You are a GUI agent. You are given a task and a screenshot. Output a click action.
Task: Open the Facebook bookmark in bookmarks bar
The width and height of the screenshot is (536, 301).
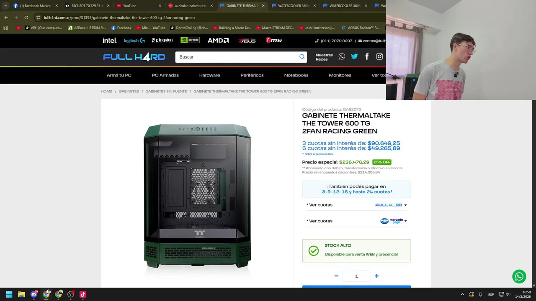tap(121, 28)
